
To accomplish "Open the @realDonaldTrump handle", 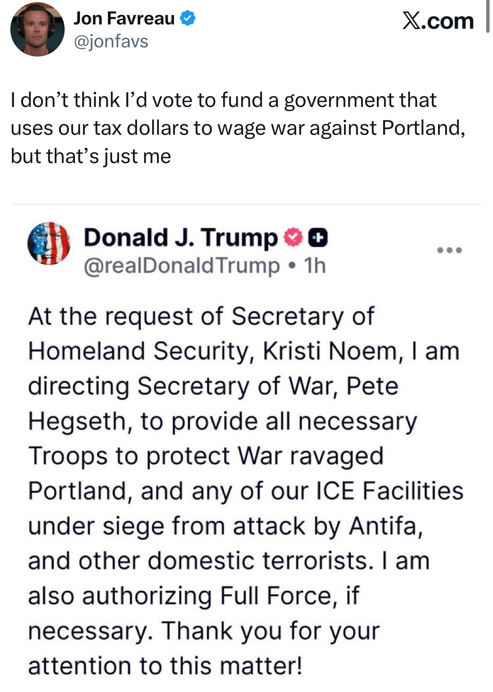I will point(182,266).
